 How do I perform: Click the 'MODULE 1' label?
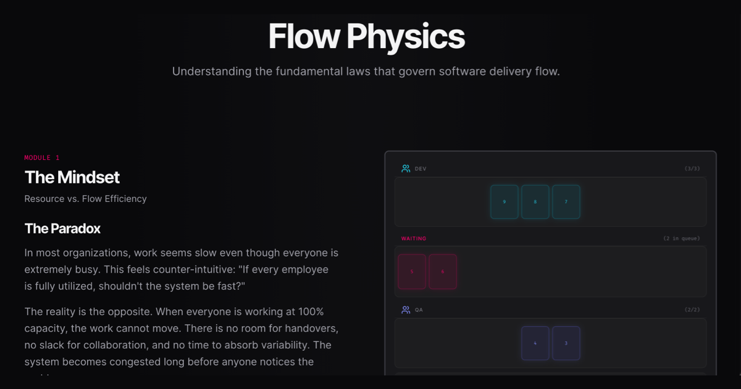[x=42, y=158]
